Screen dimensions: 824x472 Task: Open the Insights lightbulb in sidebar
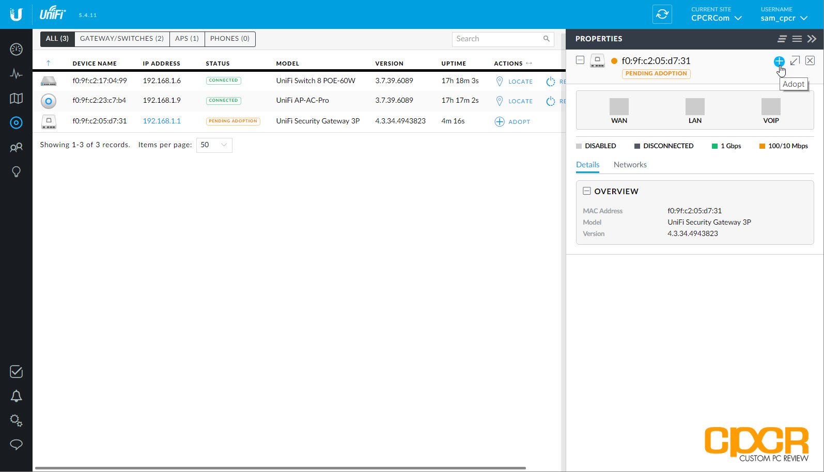[x=16, y=172]
